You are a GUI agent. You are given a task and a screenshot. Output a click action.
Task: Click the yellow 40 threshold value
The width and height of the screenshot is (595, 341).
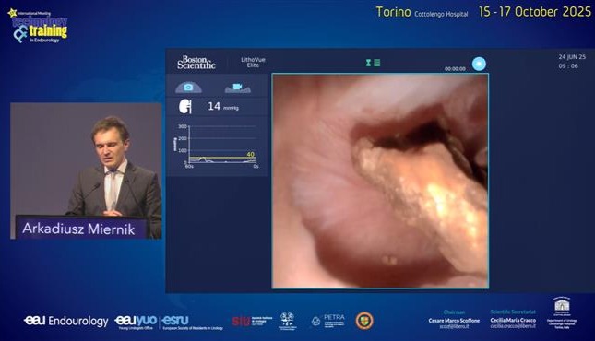pos(250,155)
